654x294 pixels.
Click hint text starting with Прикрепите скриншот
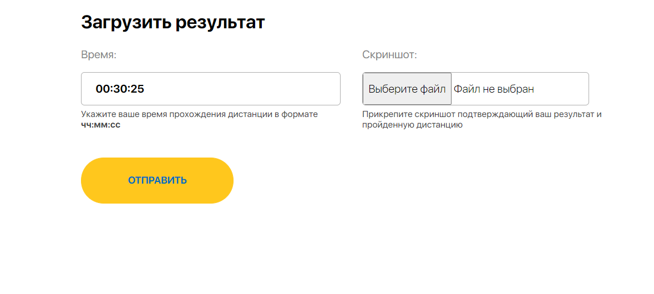481,114
